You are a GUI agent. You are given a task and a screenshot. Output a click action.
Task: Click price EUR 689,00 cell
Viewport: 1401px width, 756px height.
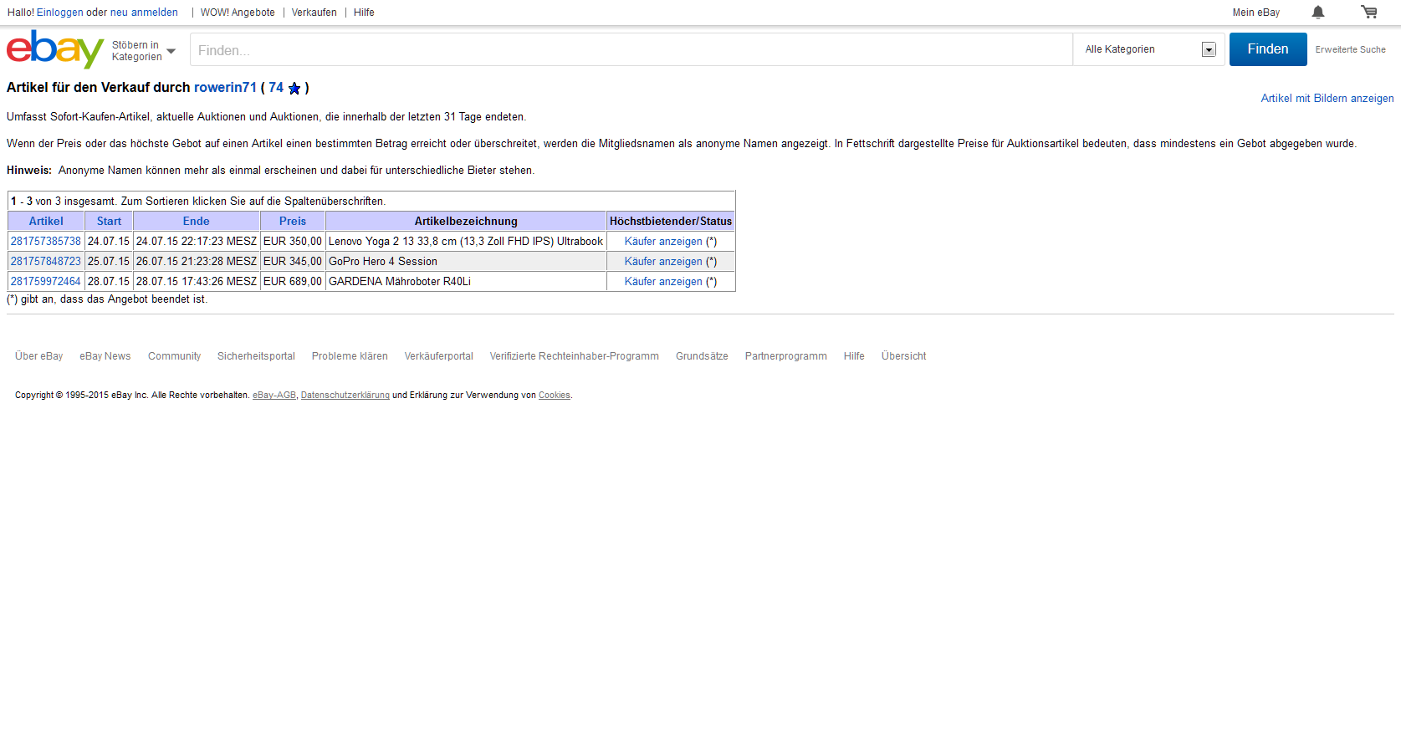pos(293,281)
